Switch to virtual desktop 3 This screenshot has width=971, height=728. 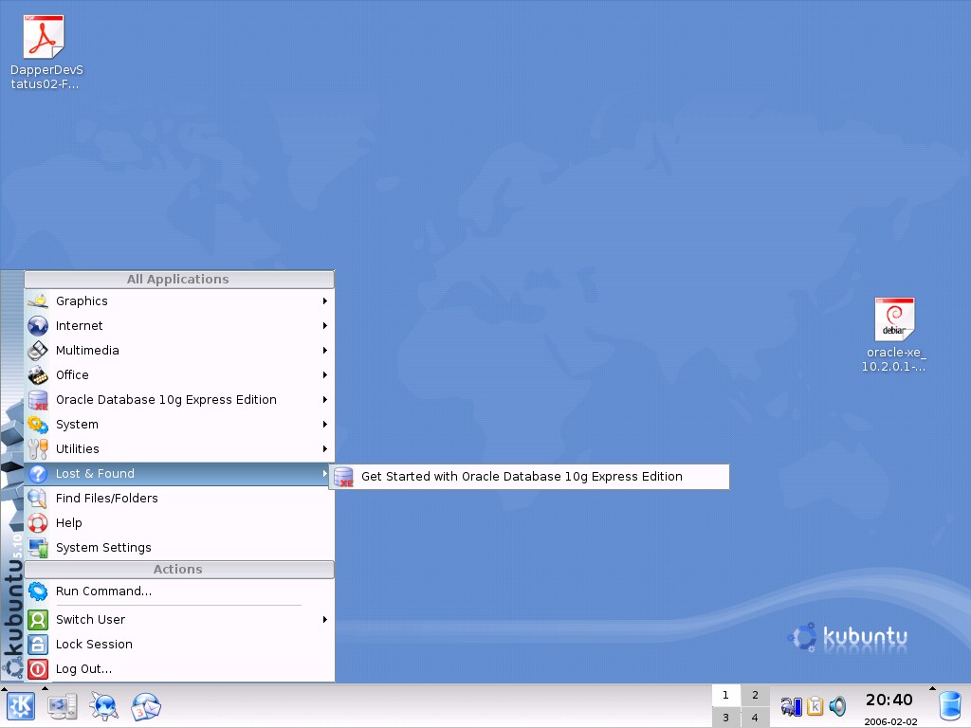[x=725, y=718]
